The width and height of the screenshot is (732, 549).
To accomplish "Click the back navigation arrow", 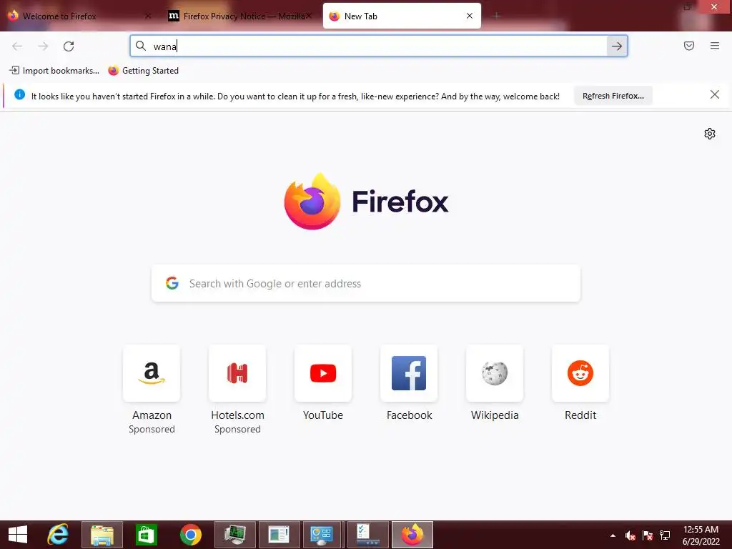I will 17,46.
